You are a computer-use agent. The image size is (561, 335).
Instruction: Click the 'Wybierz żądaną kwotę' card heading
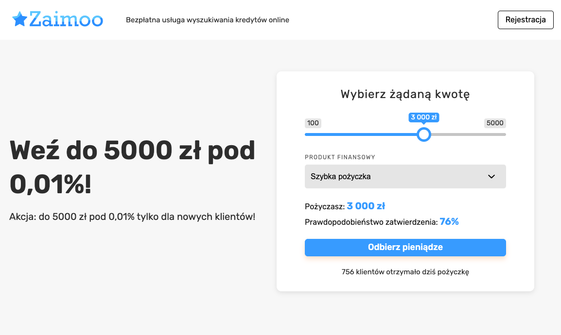click(x=405, y=94)
